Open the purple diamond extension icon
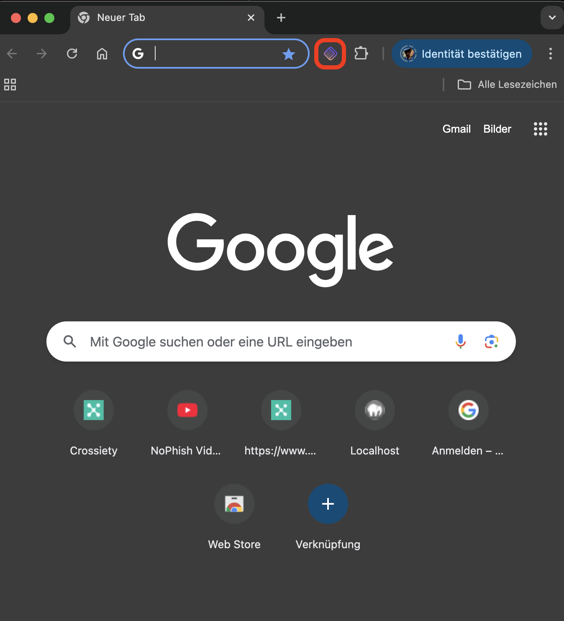This screenshot has width=564, height=621. [330, 54]
